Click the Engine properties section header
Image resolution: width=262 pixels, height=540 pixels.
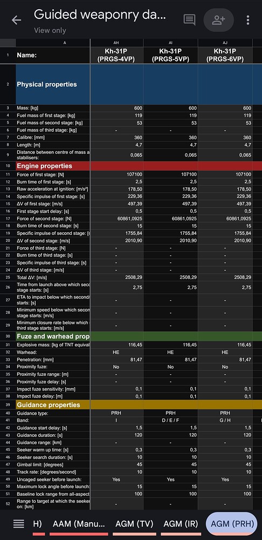(53, 166)
